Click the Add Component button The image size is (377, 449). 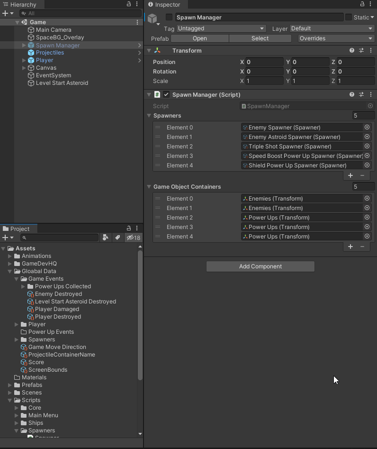260,266
